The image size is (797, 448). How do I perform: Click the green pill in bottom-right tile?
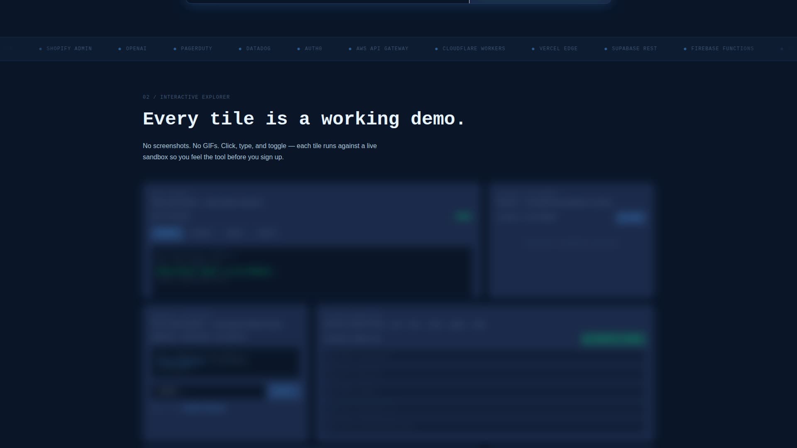click(613, 339)
